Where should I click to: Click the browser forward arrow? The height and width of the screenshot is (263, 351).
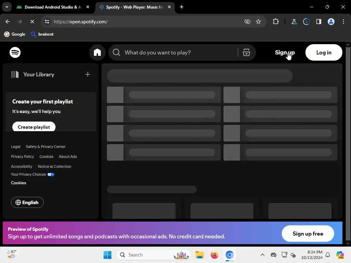(20, 22)
